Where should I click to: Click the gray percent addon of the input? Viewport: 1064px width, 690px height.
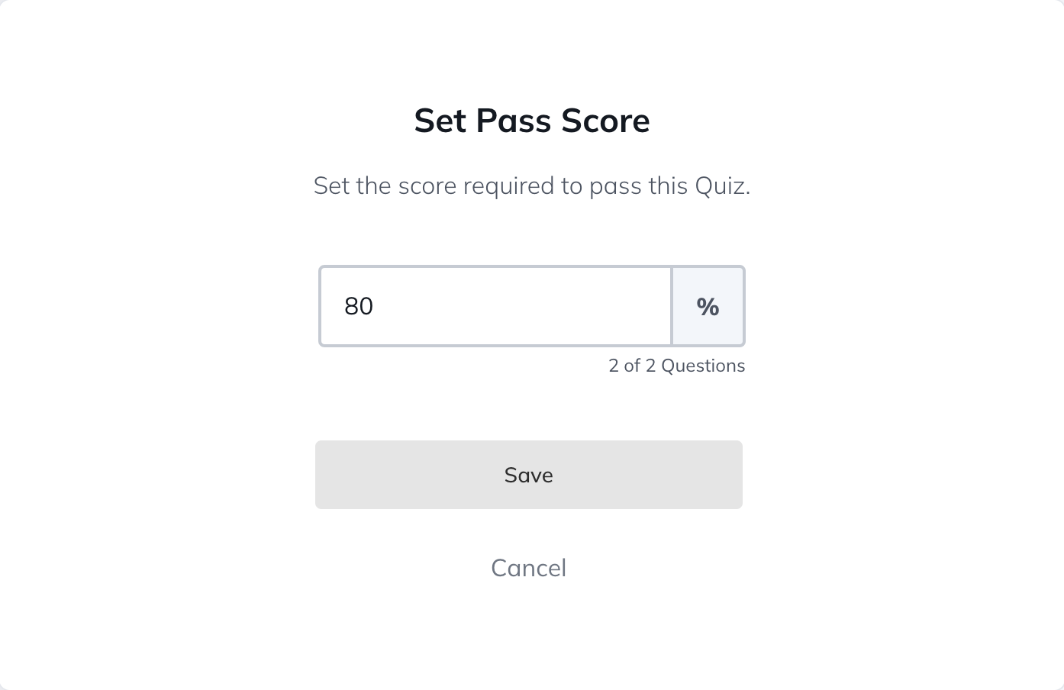(x=708, y=306)
